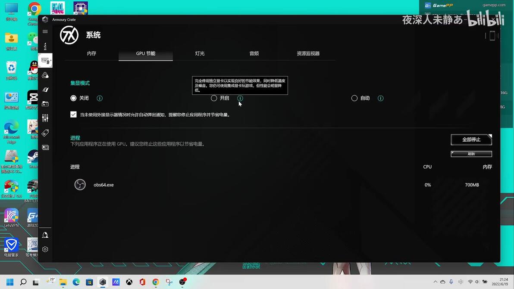Click 刷新 refresh button

click(471, 154)
